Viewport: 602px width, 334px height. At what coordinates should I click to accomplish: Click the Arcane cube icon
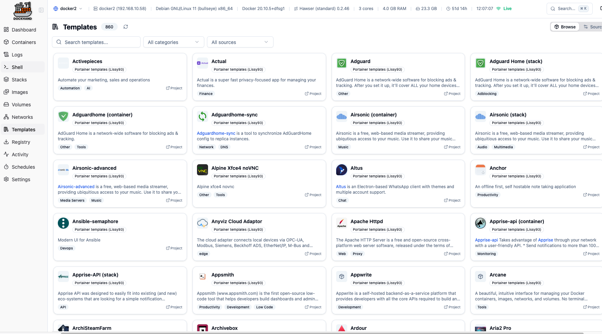[480, 276]
